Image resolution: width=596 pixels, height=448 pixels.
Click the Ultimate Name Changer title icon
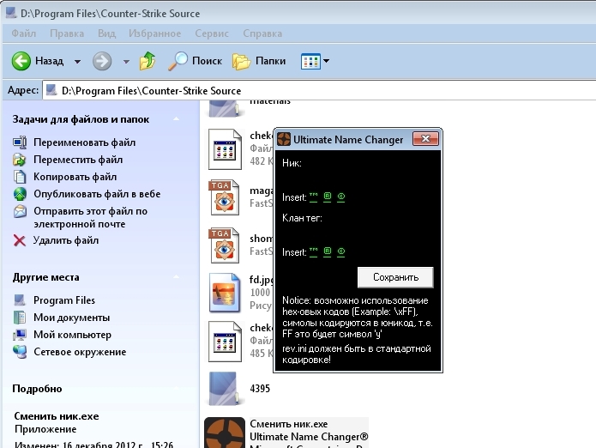[284, 139]
